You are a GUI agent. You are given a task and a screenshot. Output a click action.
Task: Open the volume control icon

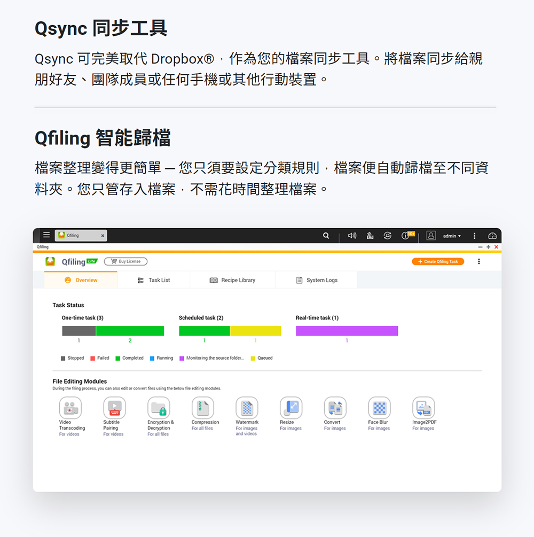[352, 236]
